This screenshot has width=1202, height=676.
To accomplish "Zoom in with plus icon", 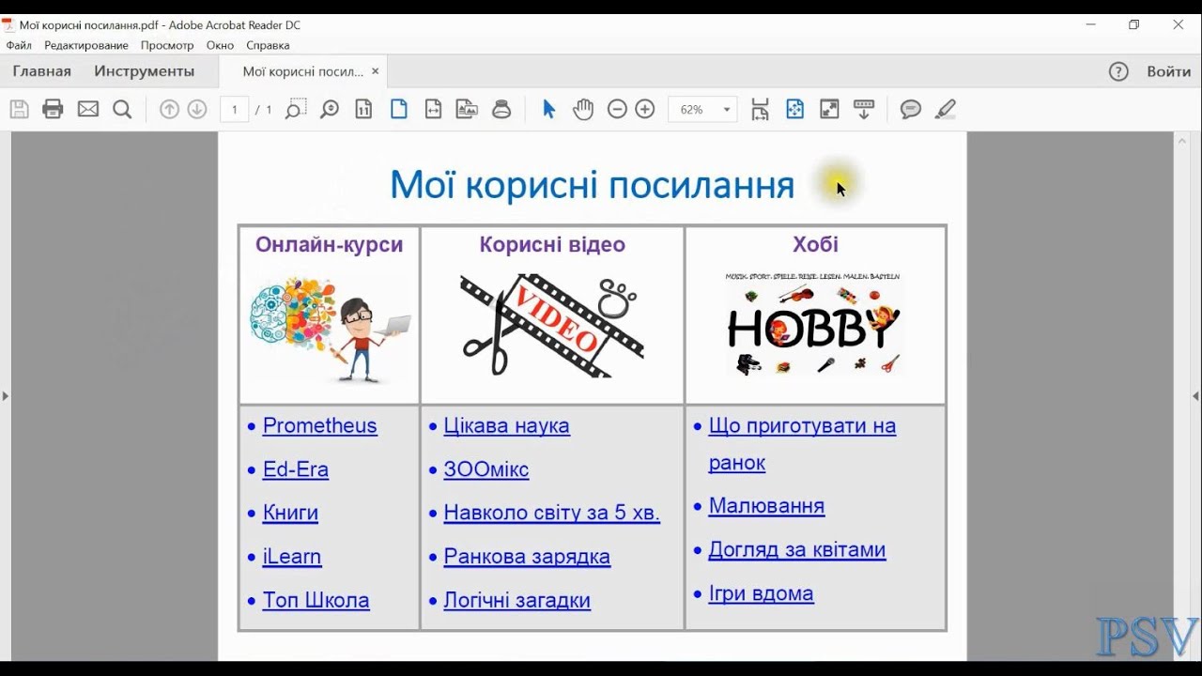I will 645,110.
